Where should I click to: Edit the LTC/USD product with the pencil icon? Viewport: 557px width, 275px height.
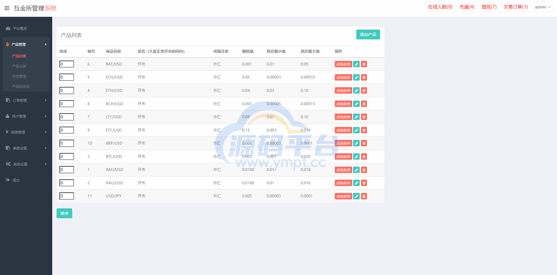(357, 117)
